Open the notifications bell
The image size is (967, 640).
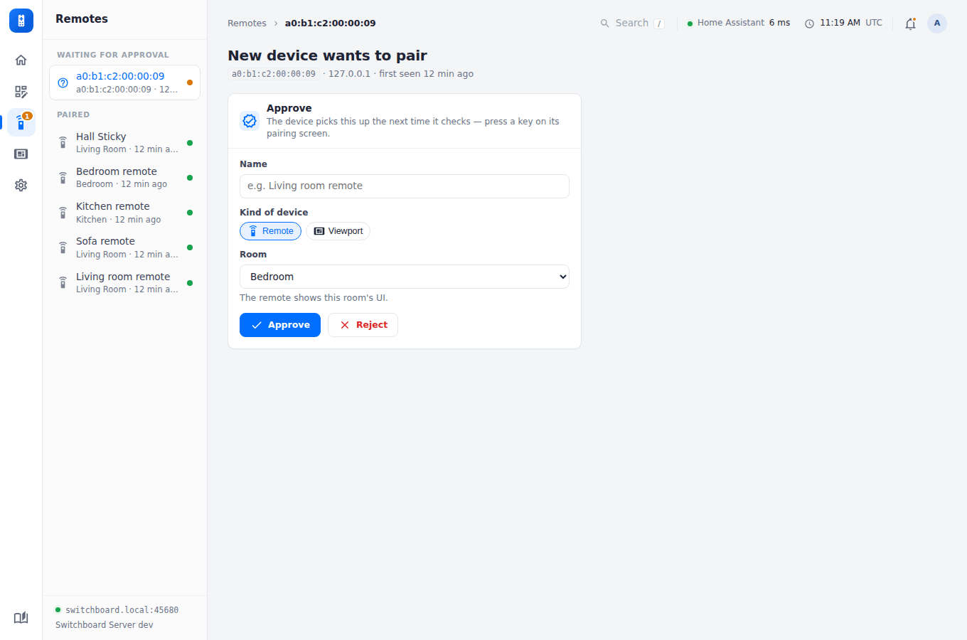[x=910, y=23]
